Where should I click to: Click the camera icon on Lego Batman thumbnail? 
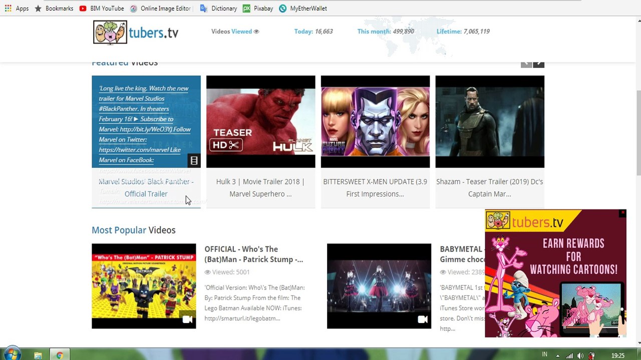(187, 319)
